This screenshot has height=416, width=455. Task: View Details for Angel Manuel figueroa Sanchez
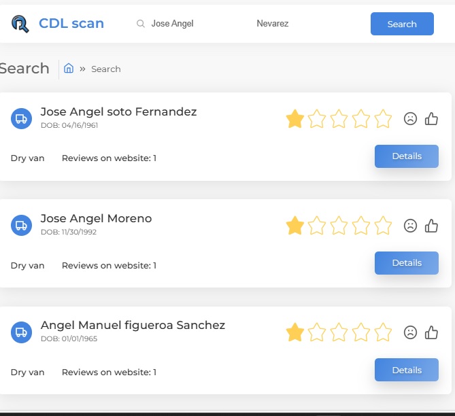[x=407, y=370]
